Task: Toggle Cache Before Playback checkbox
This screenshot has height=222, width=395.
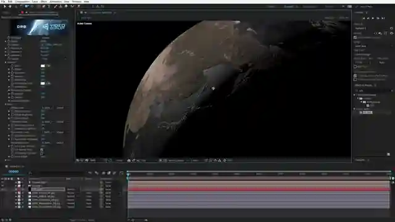Action: pyautogui.click(x=355, y=38)
